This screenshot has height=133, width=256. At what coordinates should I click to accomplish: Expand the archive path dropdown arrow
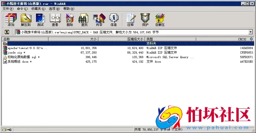coord(250,32)
